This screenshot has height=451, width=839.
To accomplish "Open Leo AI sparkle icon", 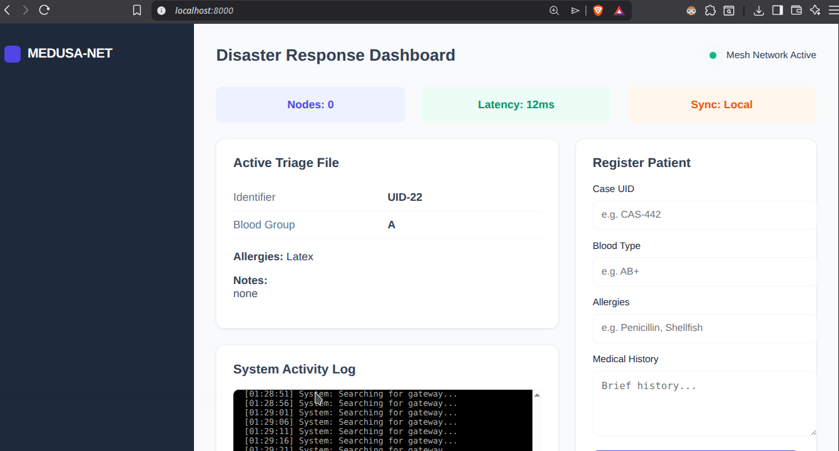I will [x=815, y=10].
